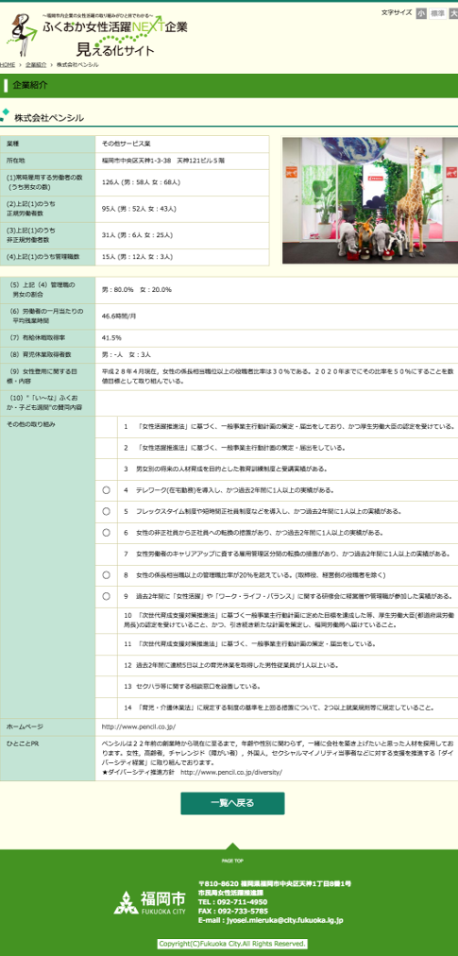Select the 126人 employee count value
The width and height of the screenshot is (458, 956).
click(141, 181)
